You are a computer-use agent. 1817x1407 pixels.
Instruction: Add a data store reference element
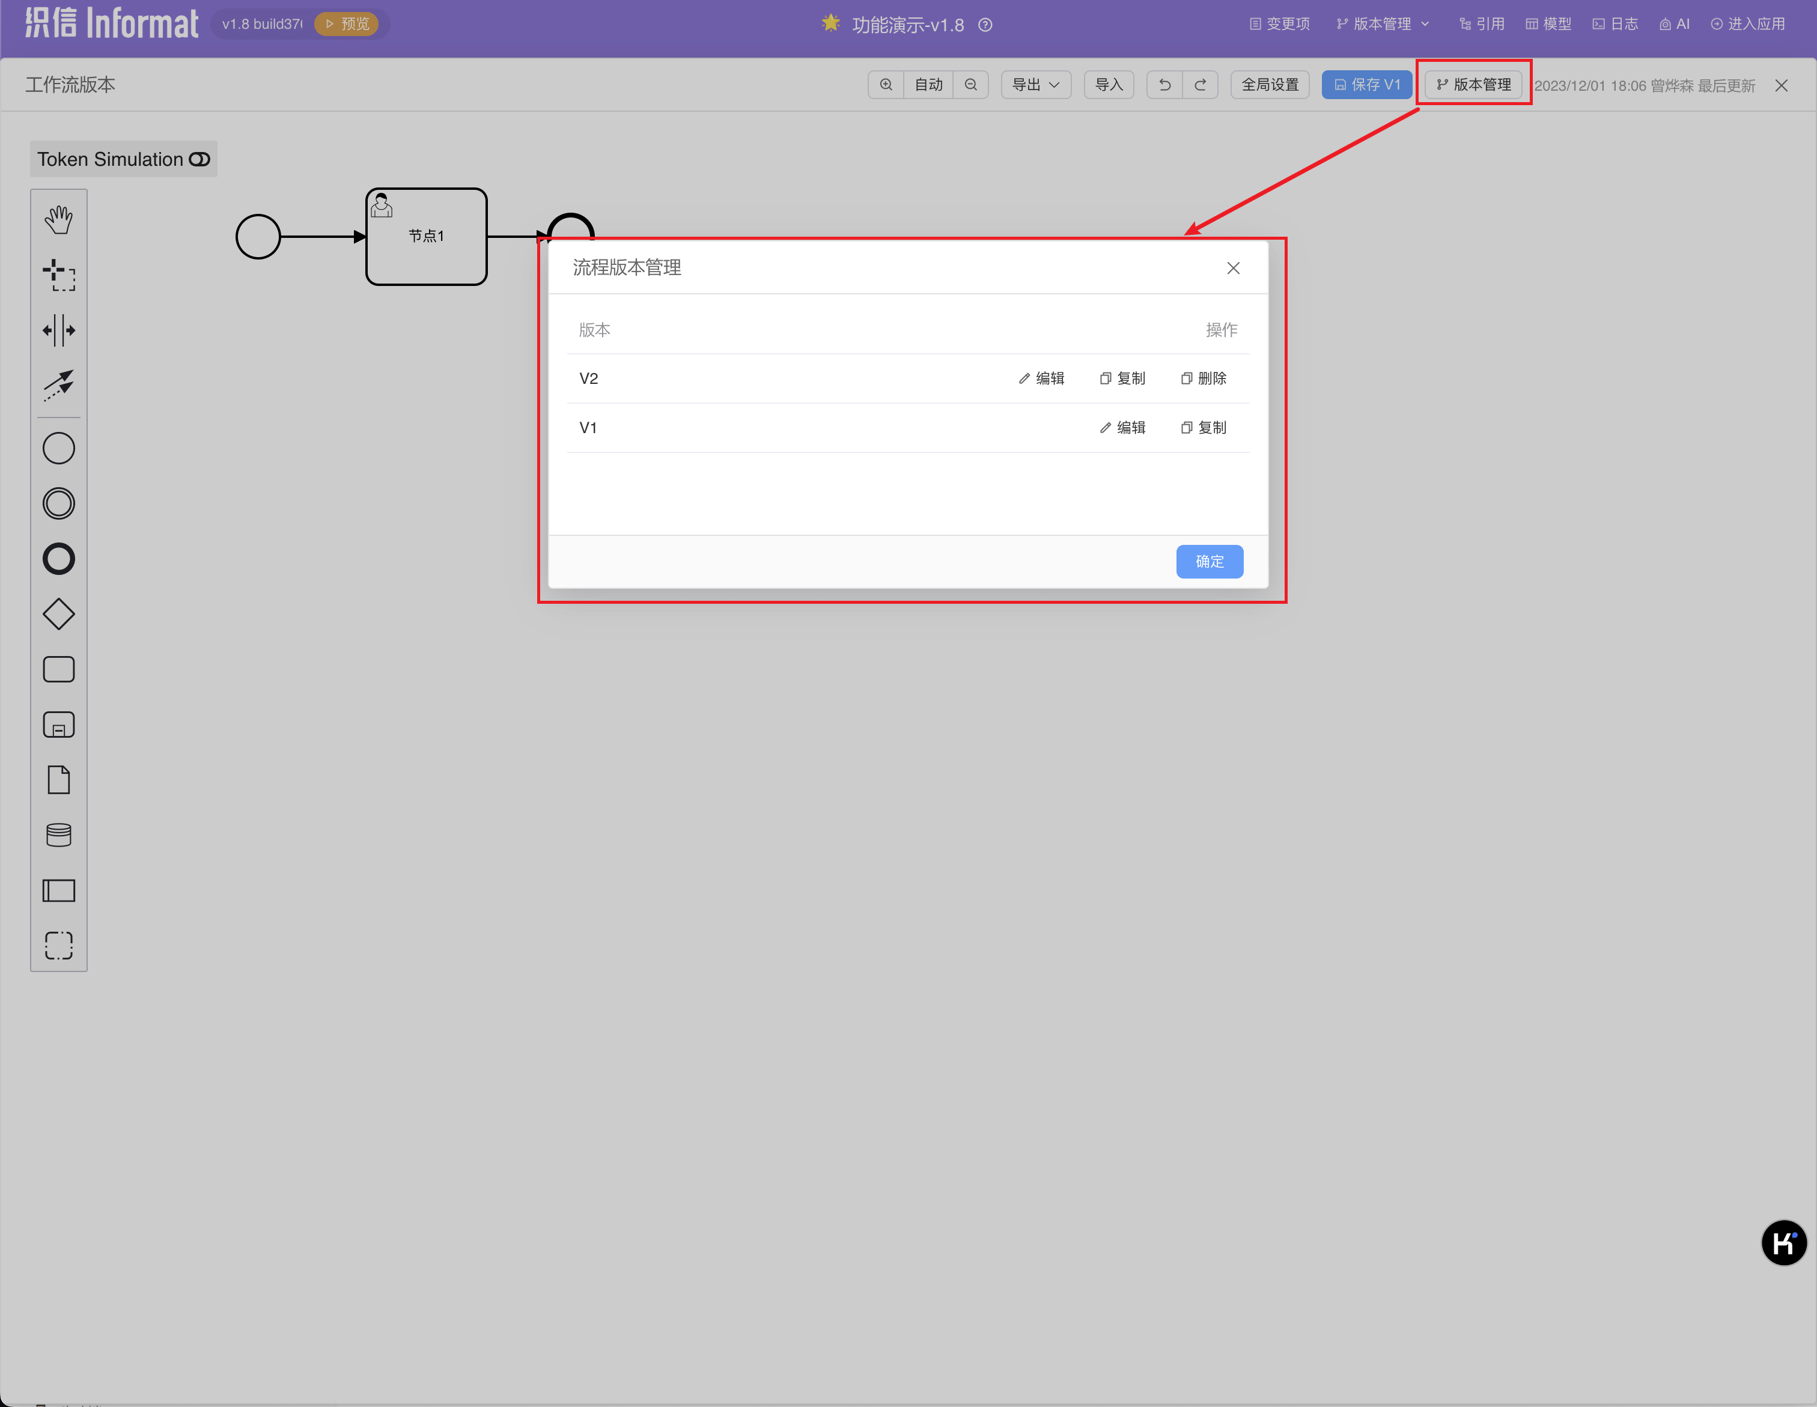point(58,834)
